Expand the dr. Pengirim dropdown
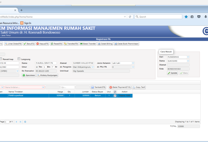Screen dimensions: 208x142 click(93, 67)
